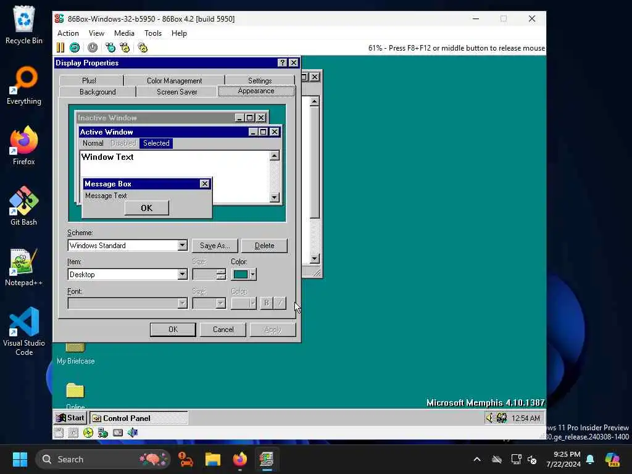The image size is (632, 474).
Task: Open the Everything search shortcut
Action: [x=24, y=85]
